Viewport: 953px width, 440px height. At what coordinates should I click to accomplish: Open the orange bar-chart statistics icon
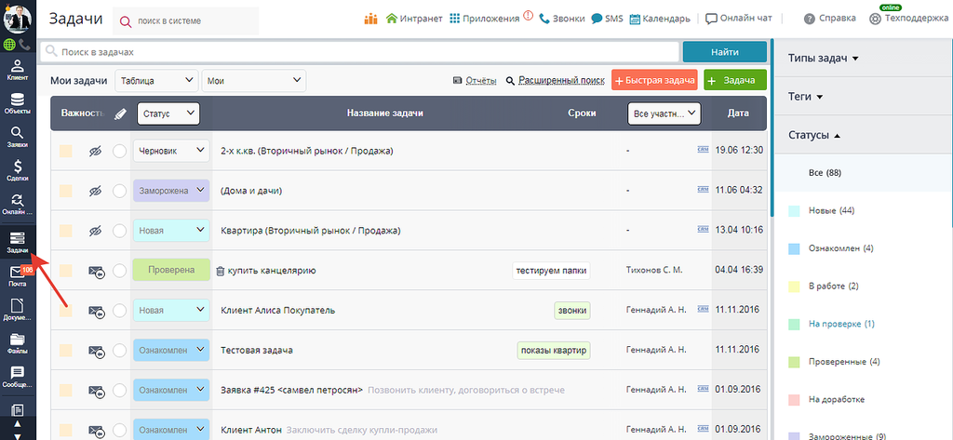(370, 19)
